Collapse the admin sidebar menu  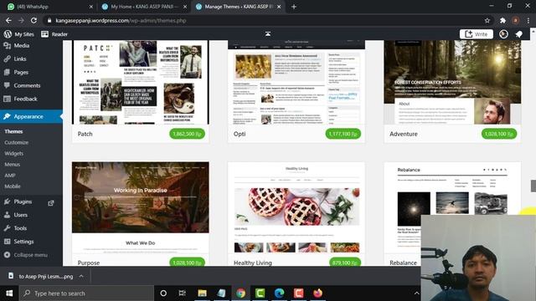(26, 255)
